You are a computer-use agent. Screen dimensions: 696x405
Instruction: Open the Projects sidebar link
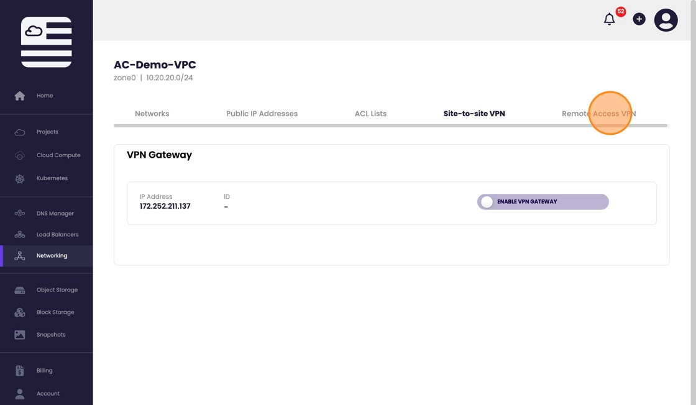pos(47,132)
